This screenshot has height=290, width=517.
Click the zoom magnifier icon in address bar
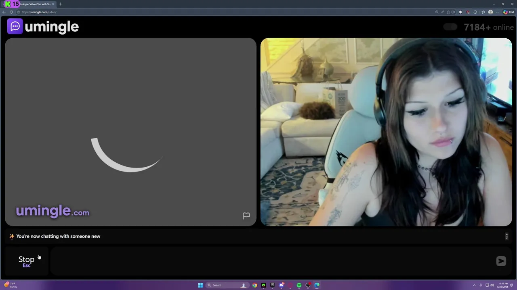pyautogui.click(x=437, y=12)
